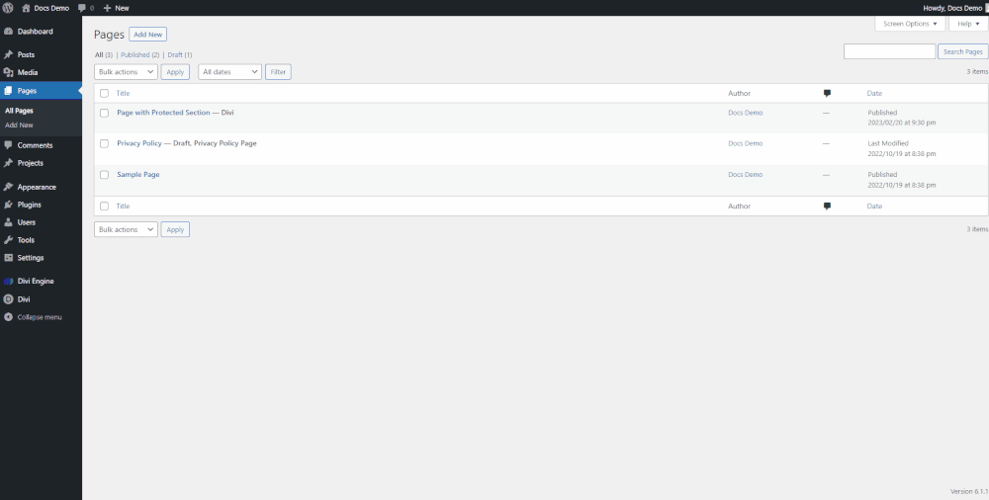This screenshot has width=989, height=500.
Task: Open the Settings menu item
Action: (30, 258)
